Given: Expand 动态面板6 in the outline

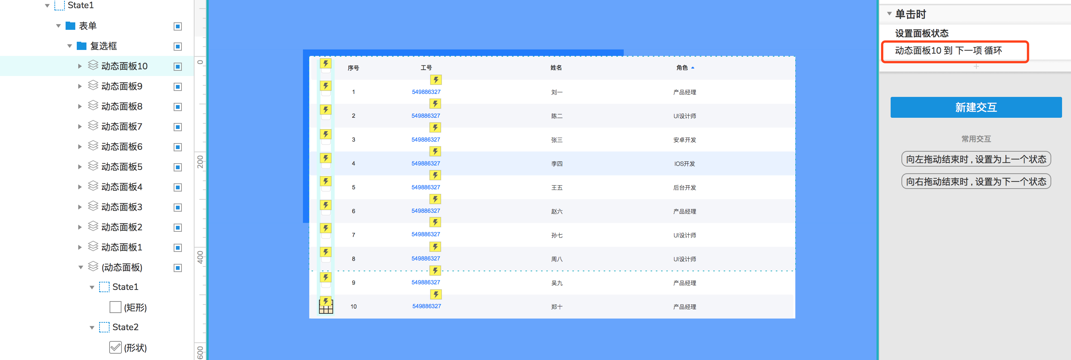Looking at the screenshot, I should (x=80, y=147).
